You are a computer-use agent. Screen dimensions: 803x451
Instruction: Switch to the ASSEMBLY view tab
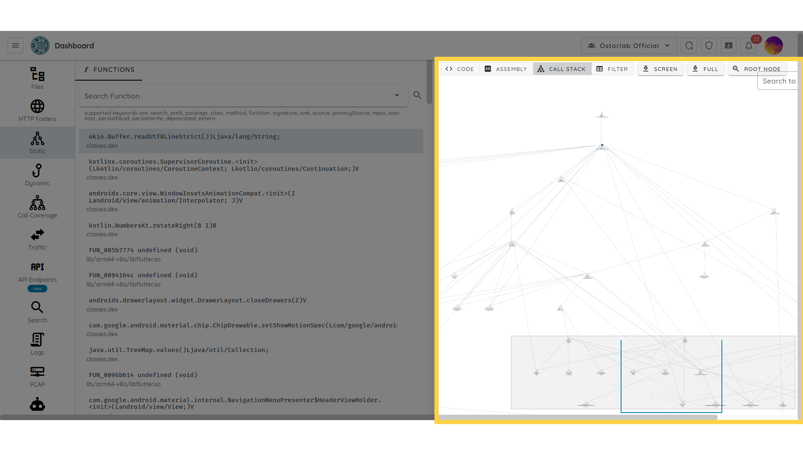[506, 69]
